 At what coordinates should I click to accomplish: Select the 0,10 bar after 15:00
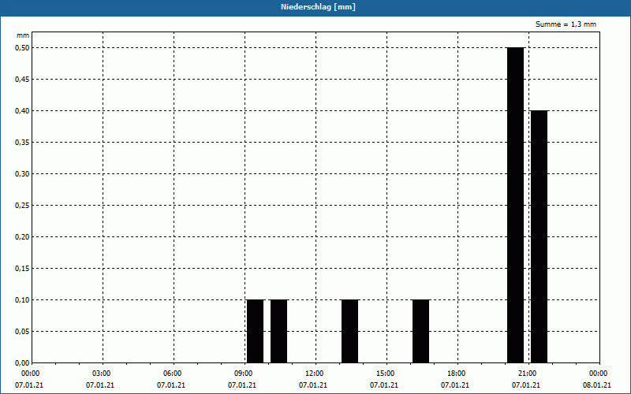click(x=421, y=331)
